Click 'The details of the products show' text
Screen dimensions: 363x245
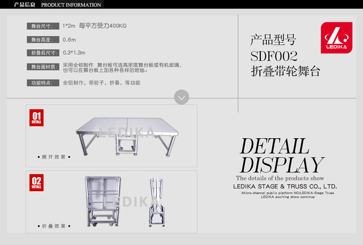[280, 178]
